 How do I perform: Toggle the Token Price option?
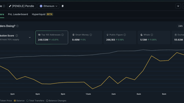6,101
